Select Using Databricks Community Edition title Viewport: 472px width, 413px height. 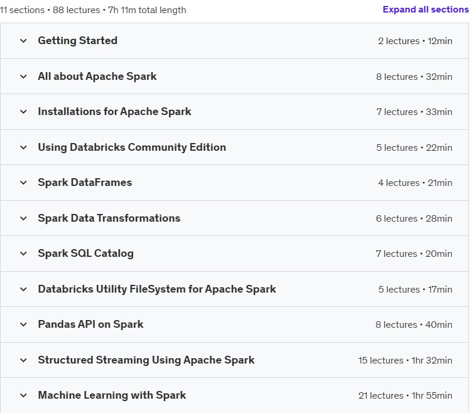click(132, 148)
